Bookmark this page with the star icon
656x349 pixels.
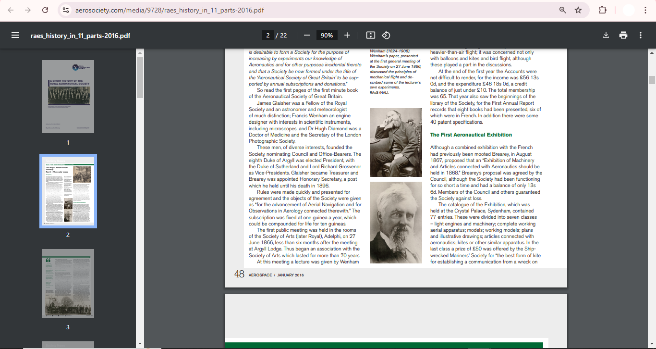[578, 10]
